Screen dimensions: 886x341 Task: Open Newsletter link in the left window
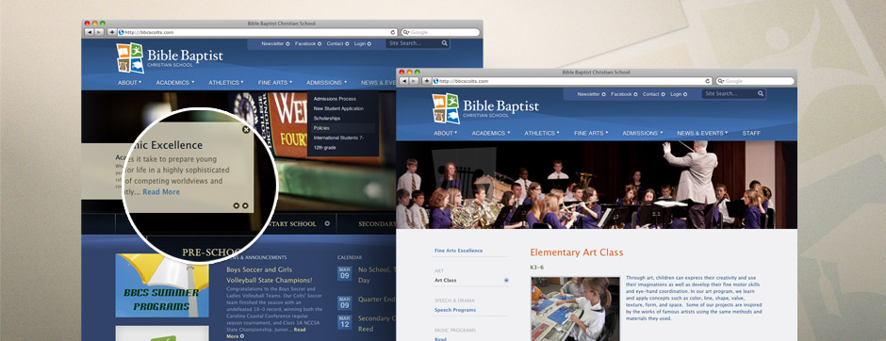[275, 43]
